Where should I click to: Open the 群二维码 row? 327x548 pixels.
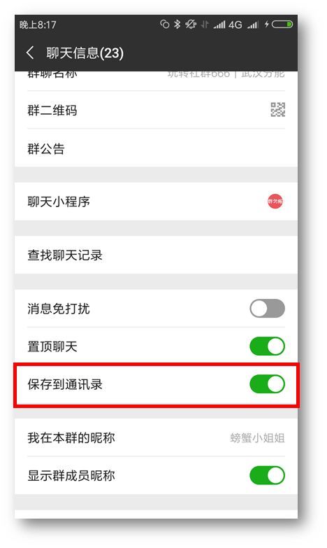[156, 110]
